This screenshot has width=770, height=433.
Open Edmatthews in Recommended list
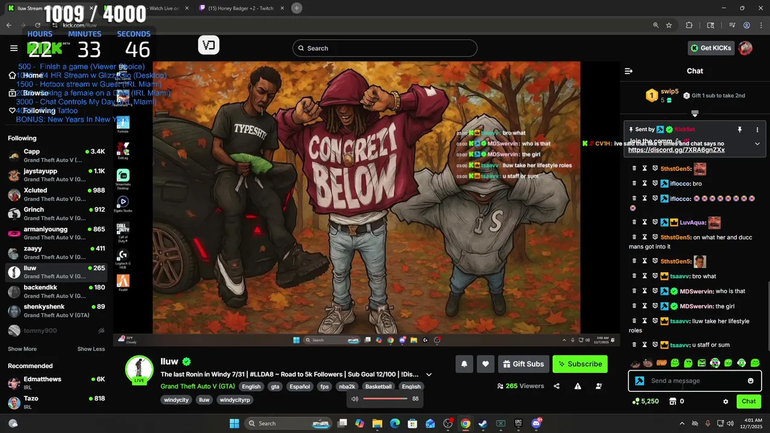pyautogui.click(x=57, y=383)
